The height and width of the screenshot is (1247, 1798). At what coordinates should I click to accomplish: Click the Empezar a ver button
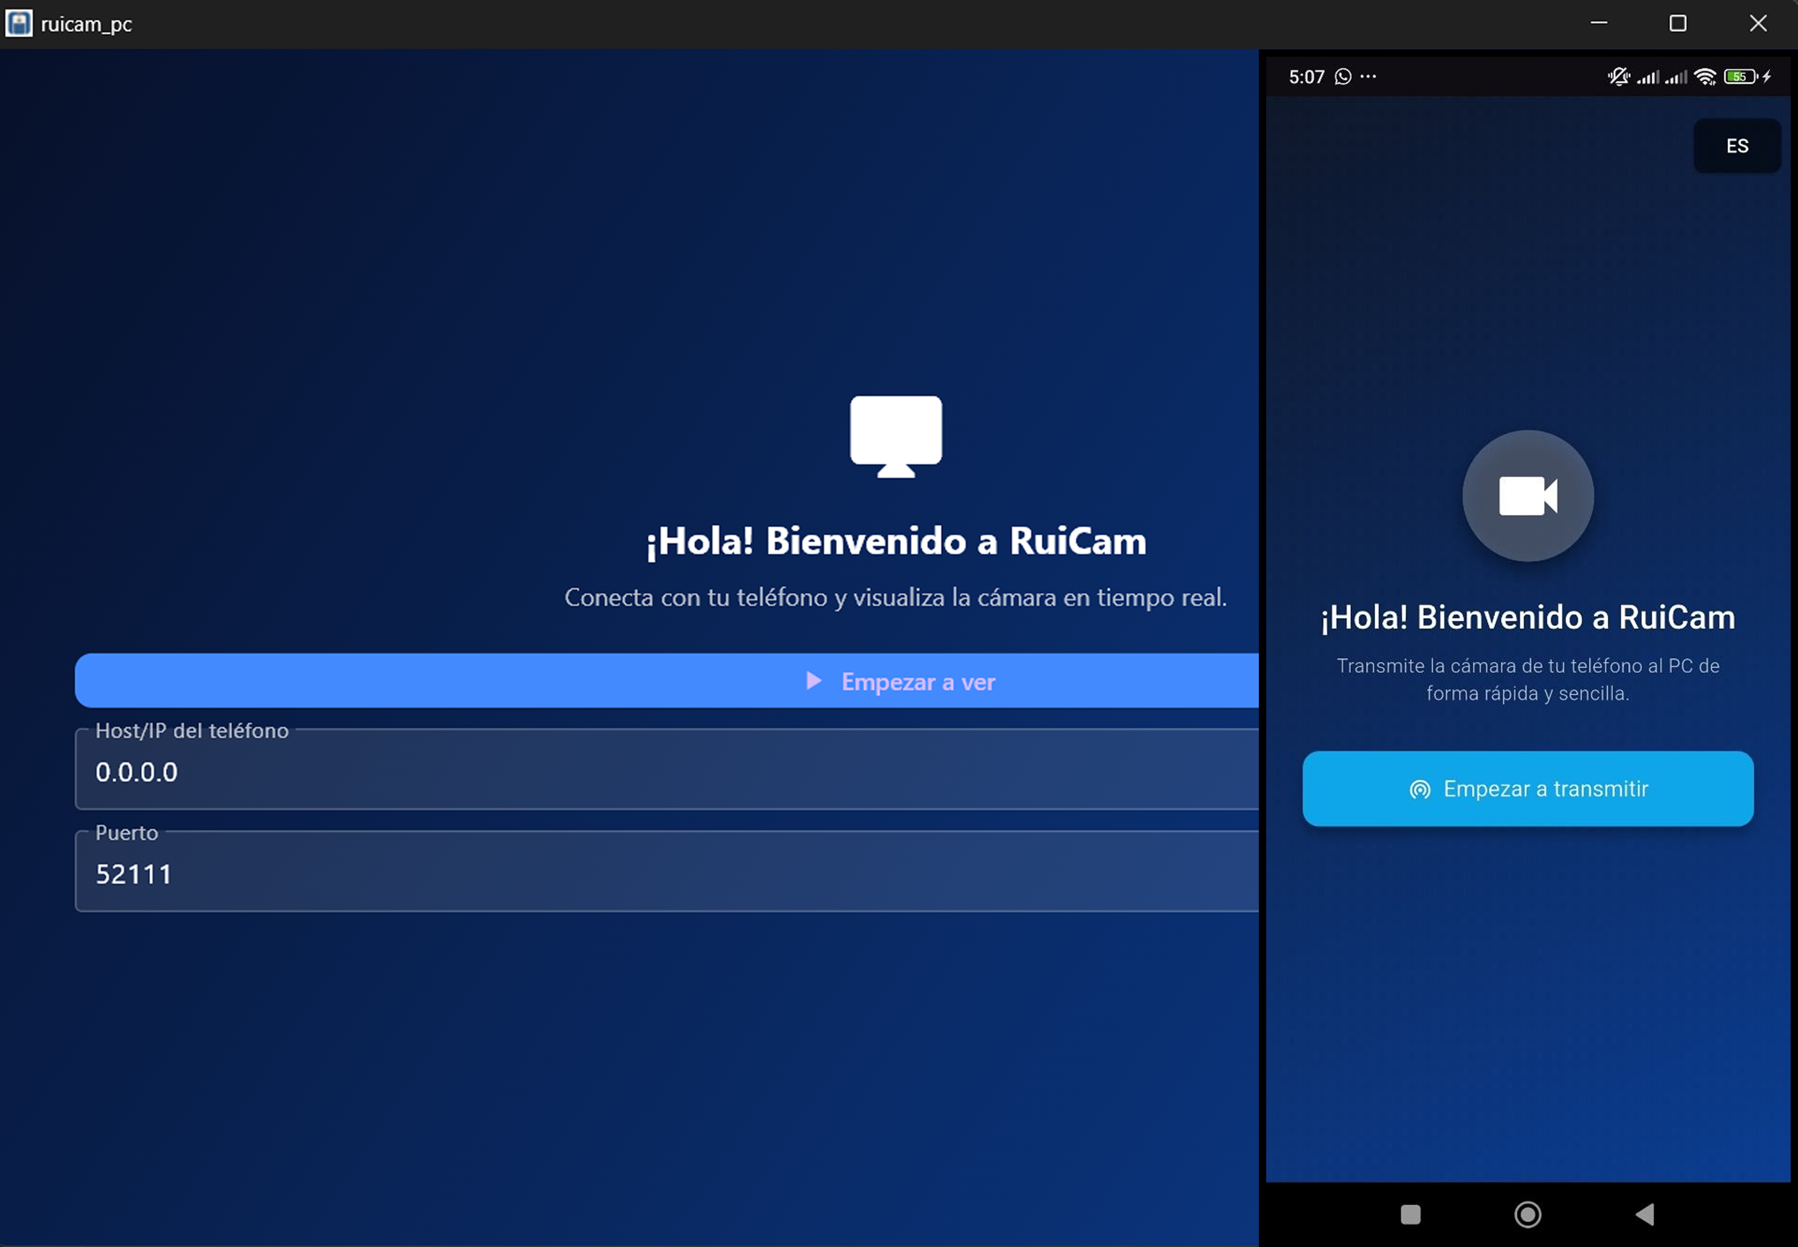667,681
